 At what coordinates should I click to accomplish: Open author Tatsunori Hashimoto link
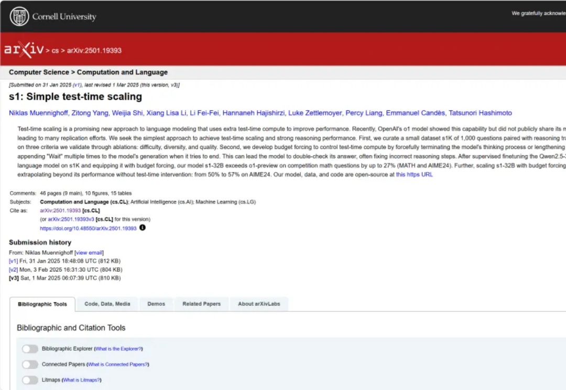click(x=480, y=113)
